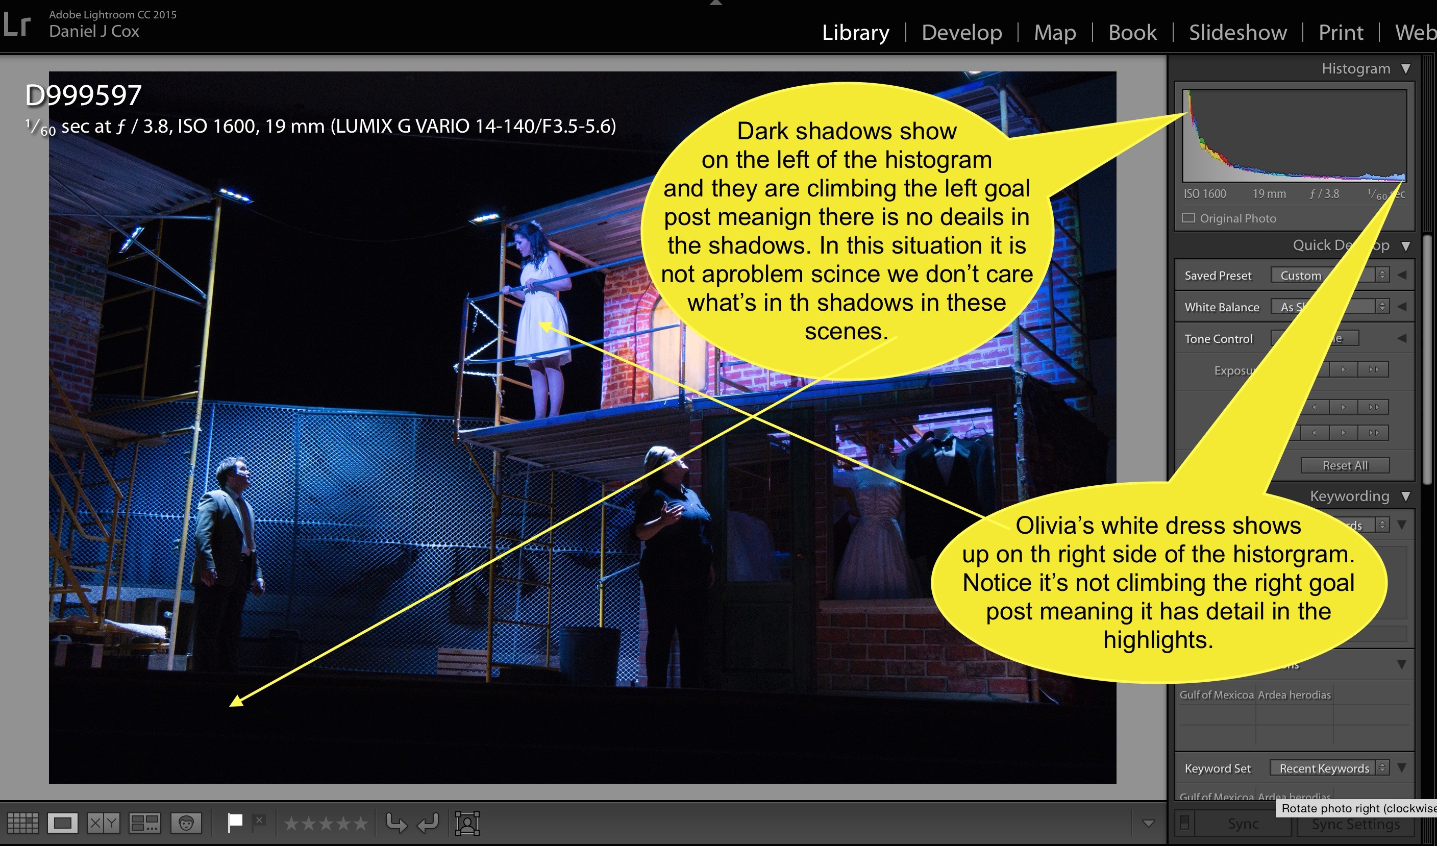Switch to the Develop module
Viewport: 1437px width, 846px height.
click(x=961, y=33)
